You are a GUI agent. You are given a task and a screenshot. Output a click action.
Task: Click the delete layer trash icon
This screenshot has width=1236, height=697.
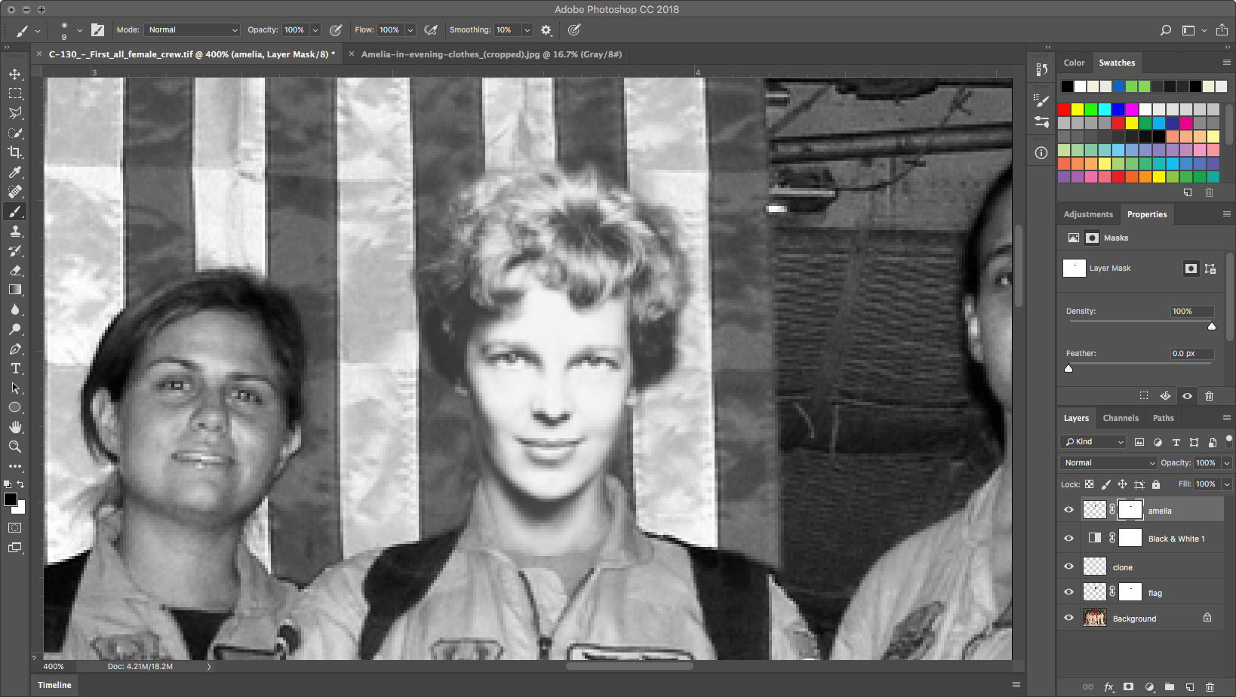[1210, 687]
